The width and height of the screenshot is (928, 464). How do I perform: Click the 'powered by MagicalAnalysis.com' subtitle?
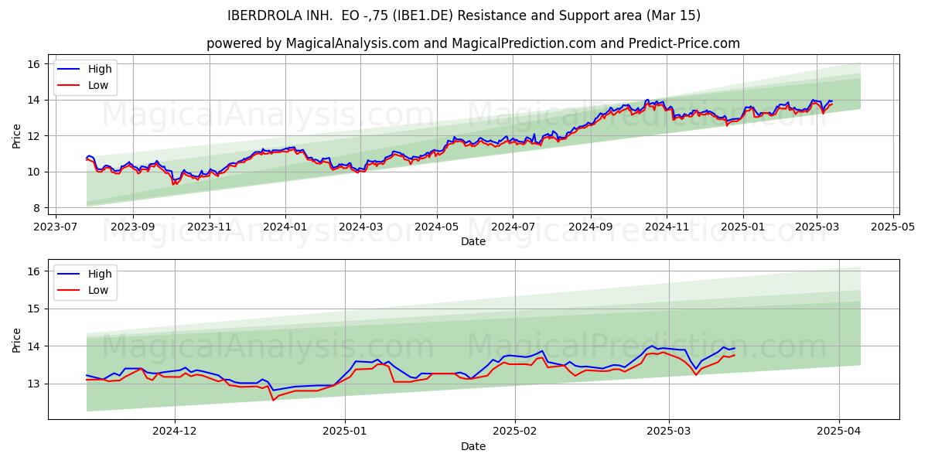pyautogui.click(x=473, y=43)
